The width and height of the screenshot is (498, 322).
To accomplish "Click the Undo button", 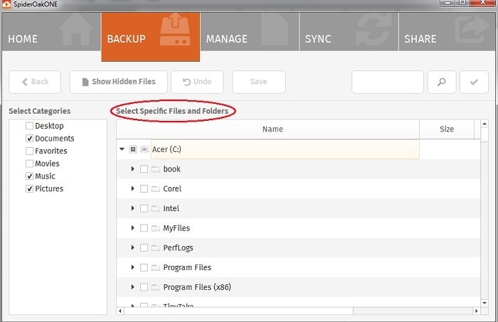I will click(x=197, y=82).
